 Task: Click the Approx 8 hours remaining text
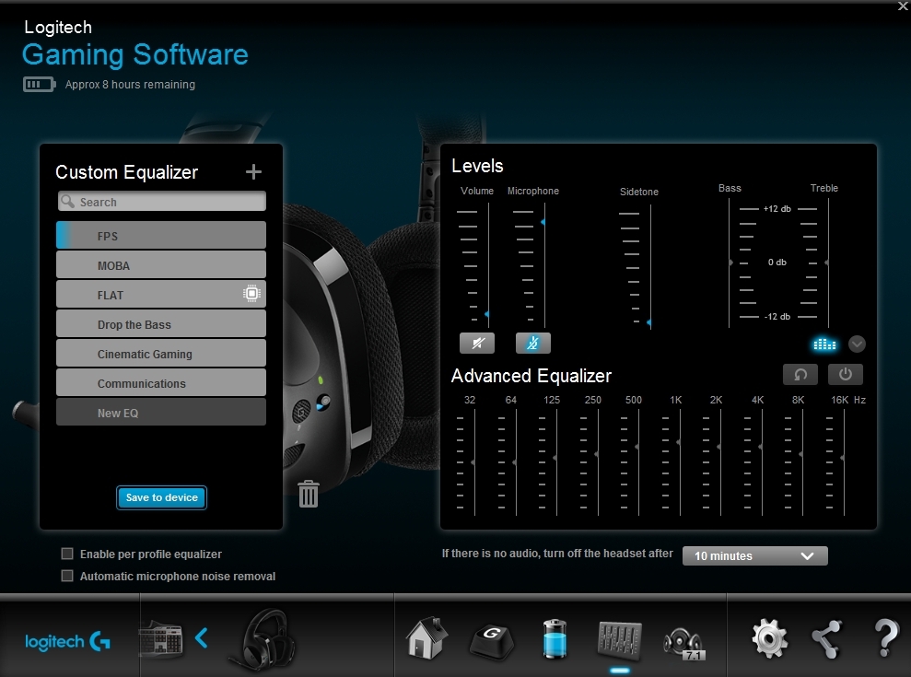(x=130, y=84)
